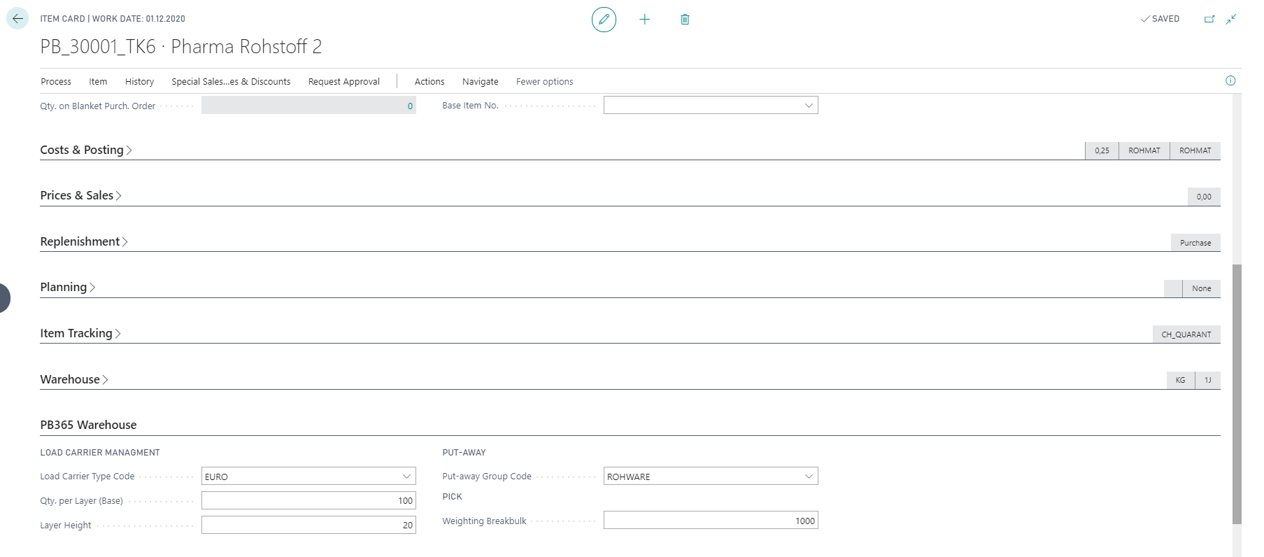This screenshot has height=557, width=1264.
Task: Open the Put-away Group Code dropdown
Action: pyautogui.click(x=809, y=477)
